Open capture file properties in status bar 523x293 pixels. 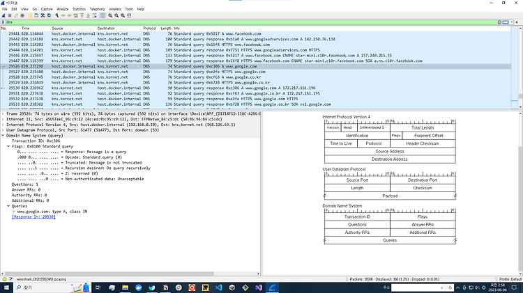point(10,279)
